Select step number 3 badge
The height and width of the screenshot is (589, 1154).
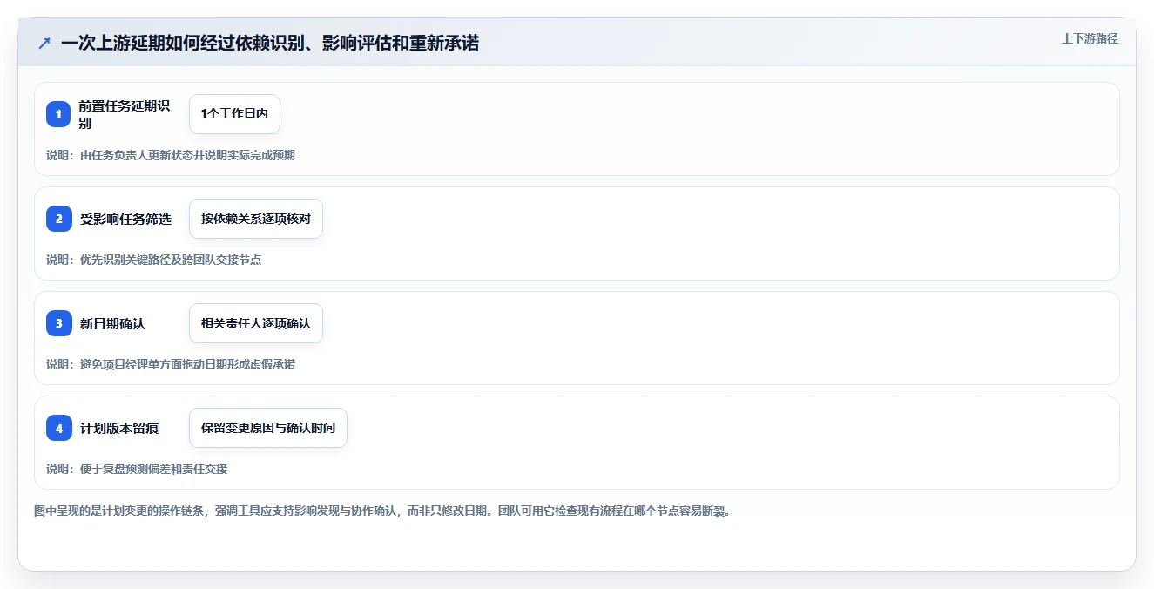click(58, 323)
